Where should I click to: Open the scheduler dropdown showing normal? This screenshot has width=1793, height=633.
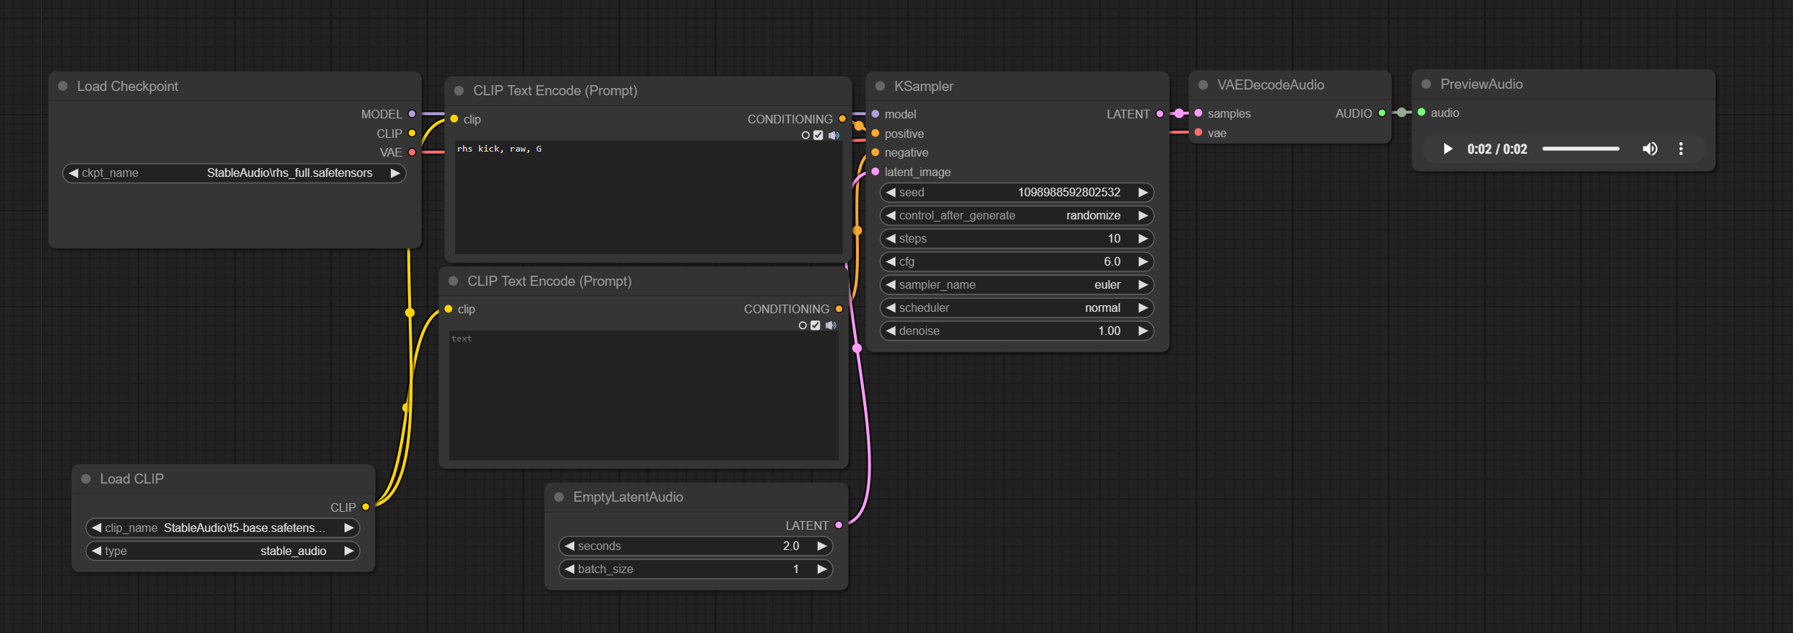pyautogui.click(x=1016, y=308)
